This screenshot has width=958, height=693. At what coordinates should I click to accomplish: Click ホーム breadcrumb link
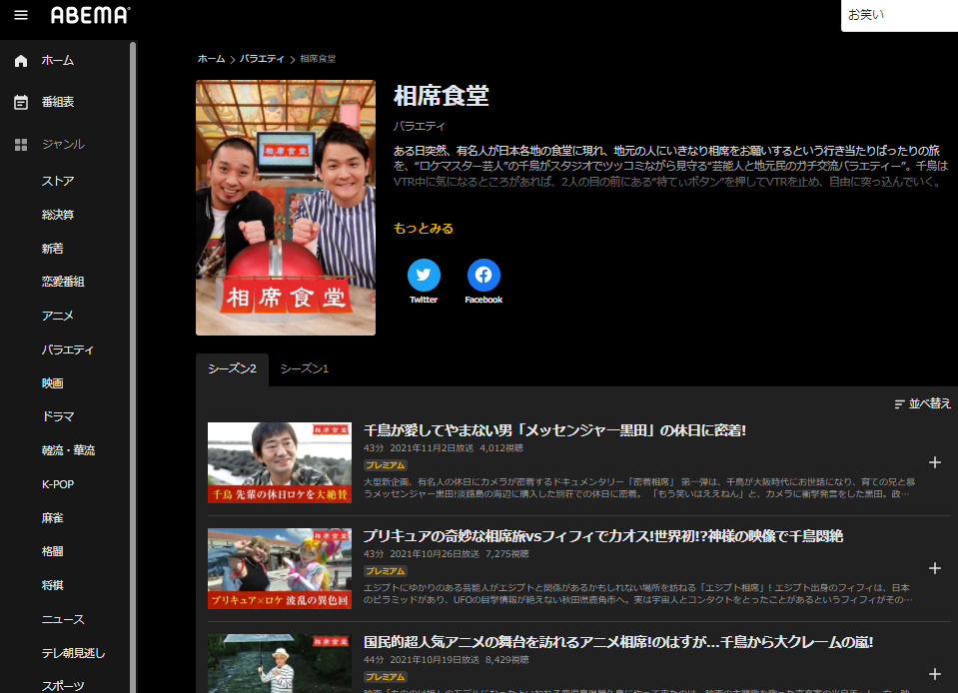click(211, 59)
